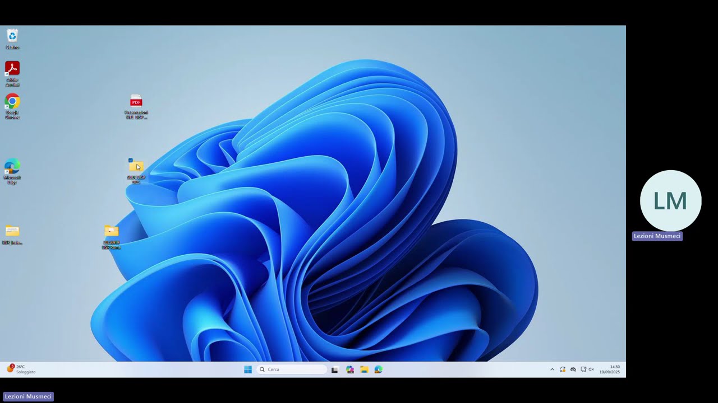
Task: Open the clock showing 14:50 19/09/2025
Action: coord(610,369)
